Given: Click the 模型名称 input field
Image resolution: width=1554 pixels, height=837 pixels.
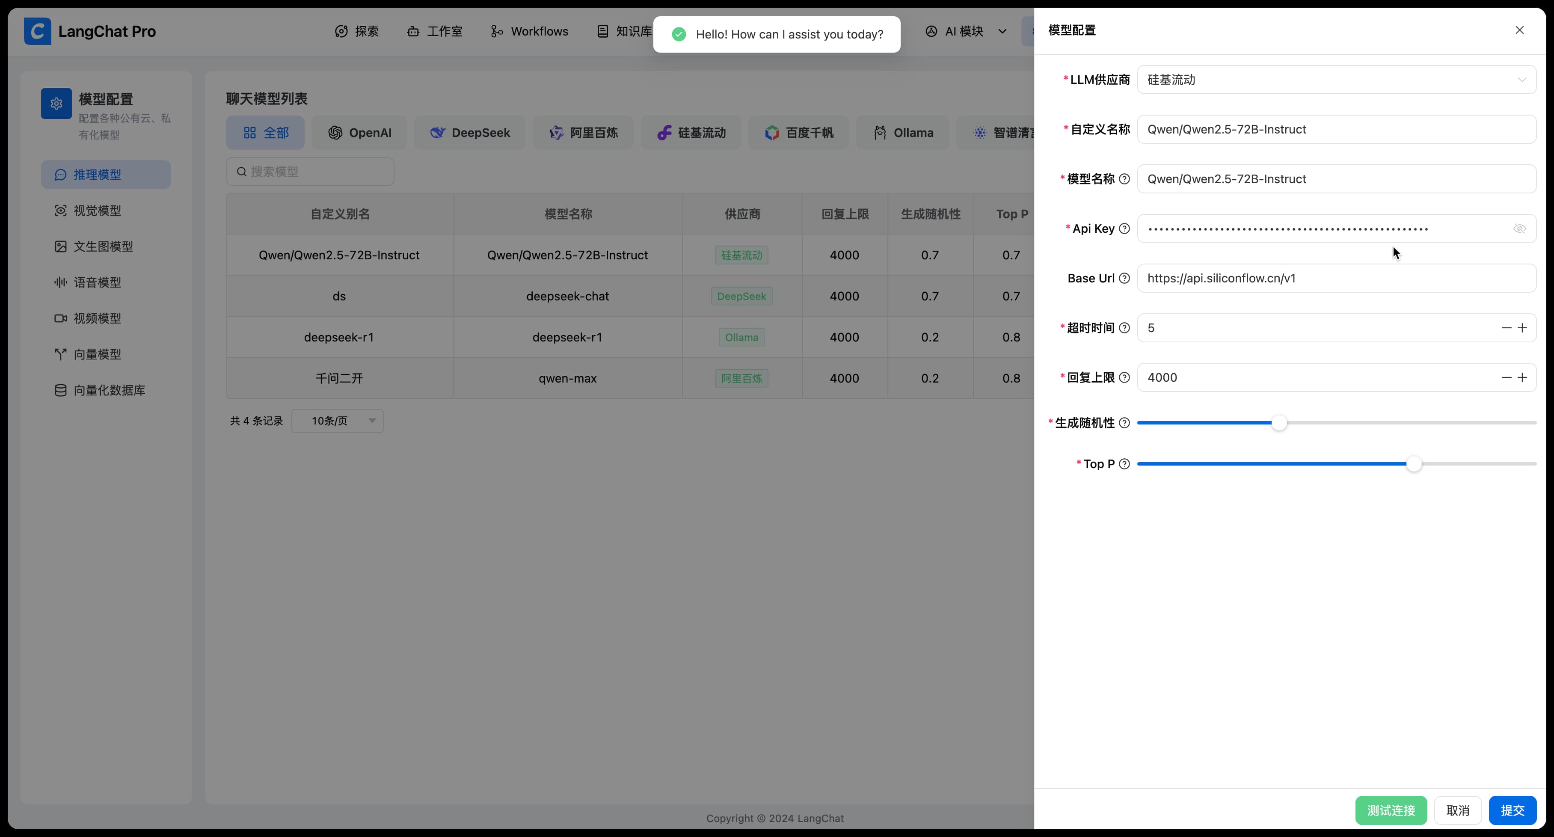Looking at the screenshot, I should tap(1336, 179).
